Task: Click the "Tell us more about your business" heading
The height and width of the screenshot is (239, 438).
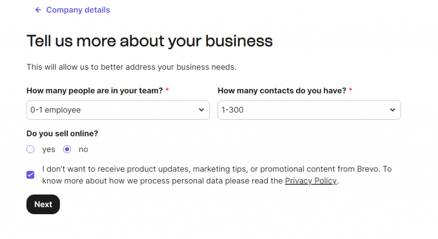Action: (x=149, y=41)
